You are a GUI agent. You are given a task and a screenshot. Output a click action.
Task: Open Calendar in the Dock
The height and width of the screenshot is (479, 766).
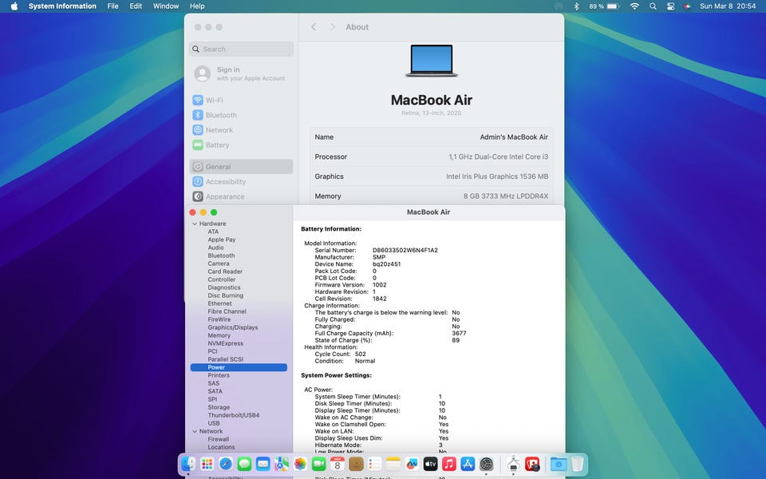[x=337, y=463]
